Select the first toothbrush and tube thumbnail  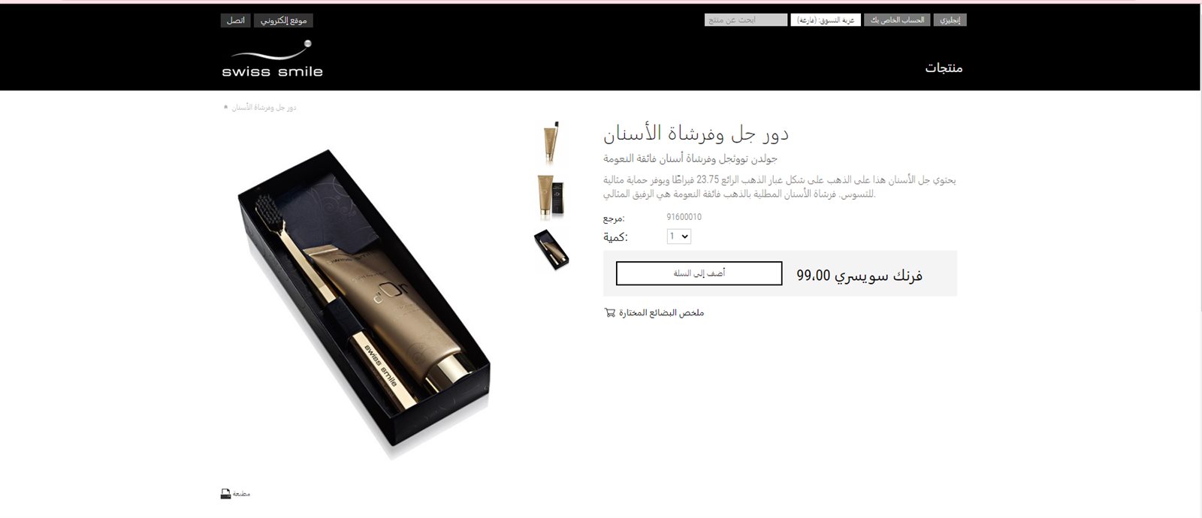(551, 142)
